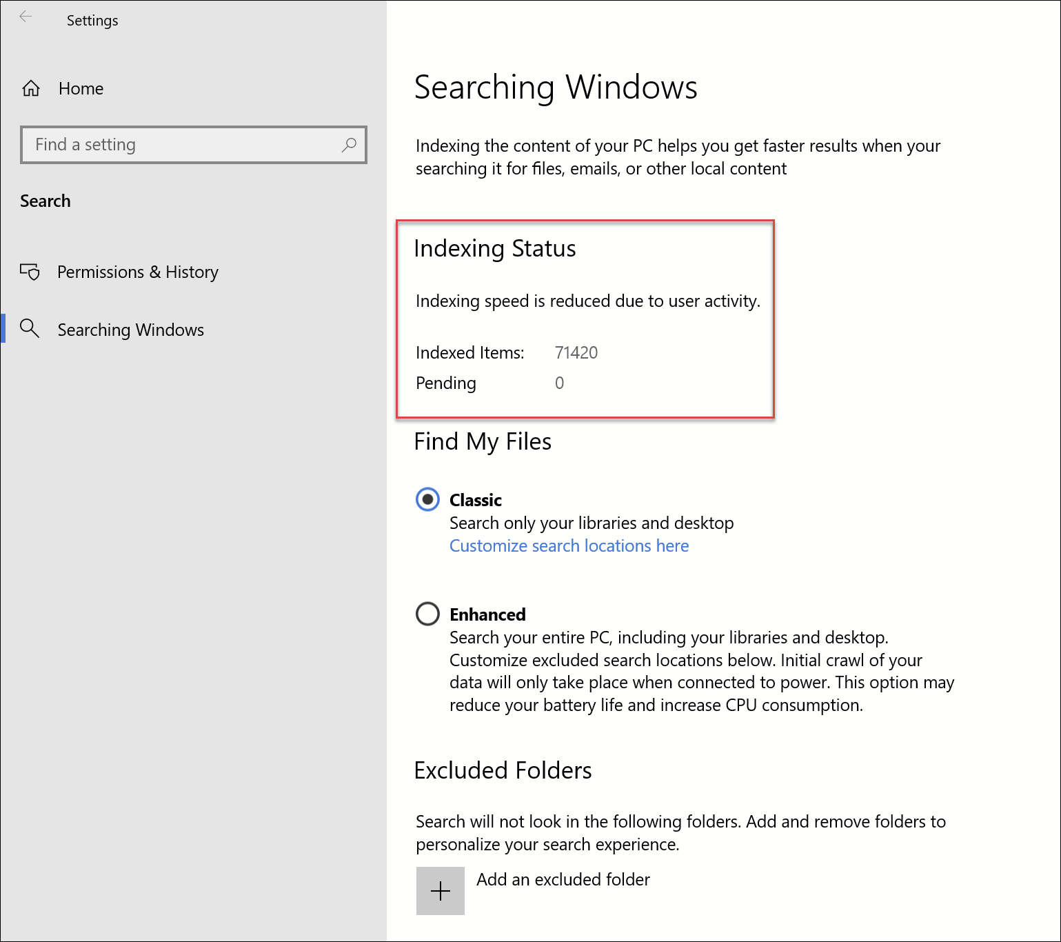1061x942 pixels.
Task: Click the plus icon to add excluded folder
Action: 440,890
